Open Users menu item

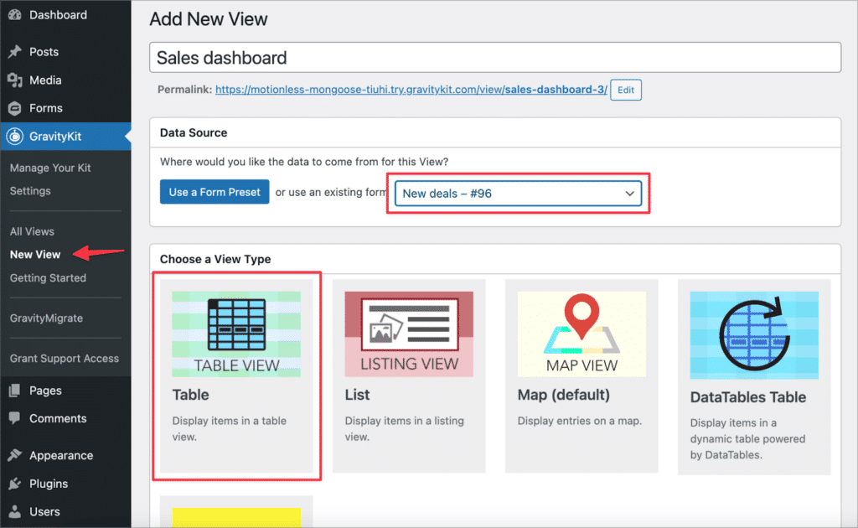click(x=45, y=511)
